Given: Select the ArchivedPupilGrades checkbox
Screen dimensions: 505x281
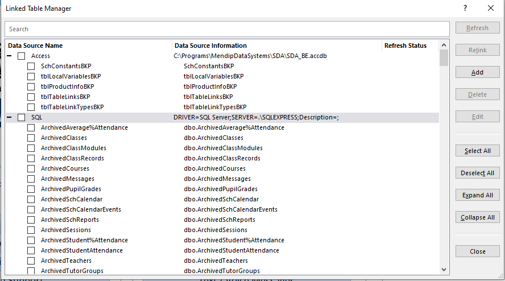Looking at the screenshot, I should [31, 189].
